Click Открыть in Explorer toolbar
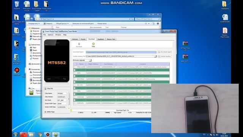The height and width of the screenshot is (137, 243). click(x=48, y=24)
